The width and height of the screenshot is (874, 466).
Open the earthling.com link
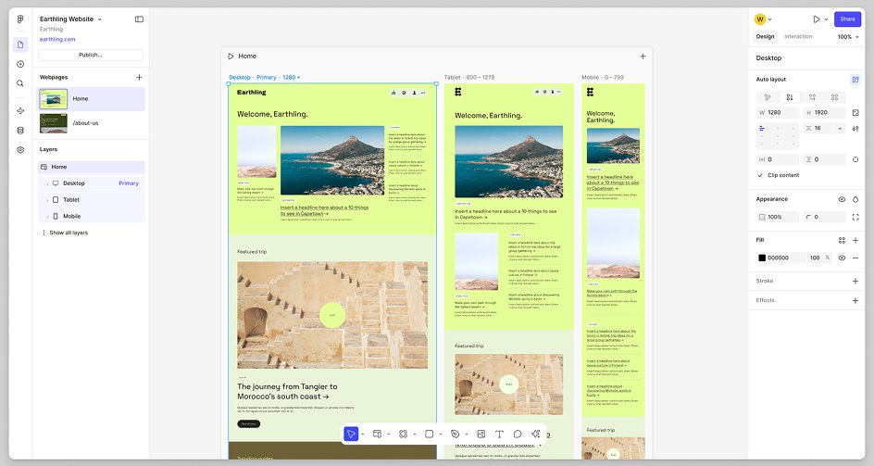click(x=57, y=40)
